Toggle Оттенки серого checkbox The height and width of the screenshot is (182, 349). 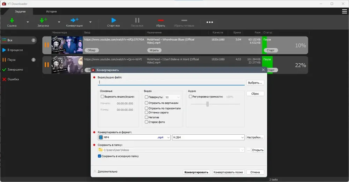pos(147,112)
